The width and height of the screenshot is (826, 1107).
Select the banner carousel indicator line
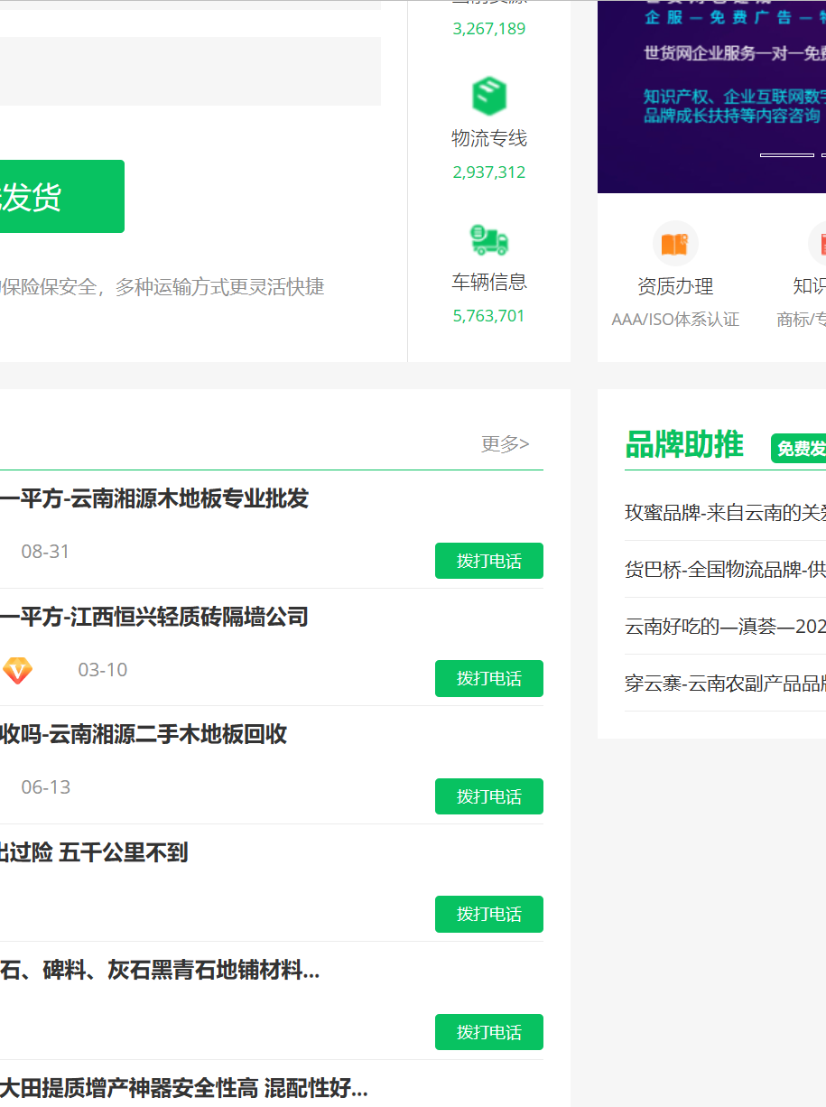(x=786, y=155)
